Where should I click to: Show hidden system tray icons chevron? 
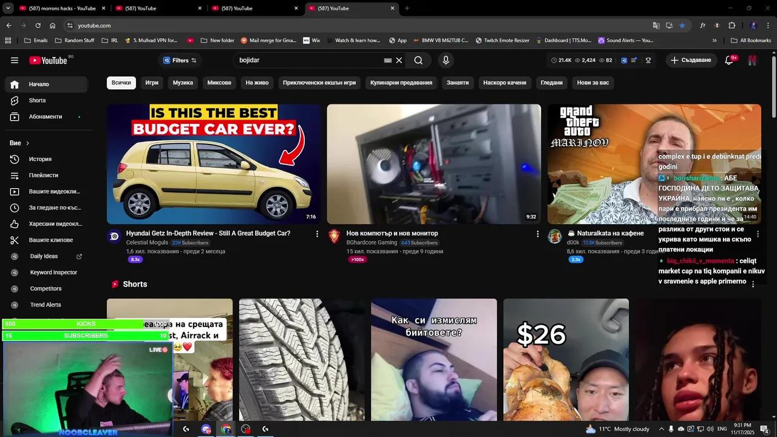662,429
